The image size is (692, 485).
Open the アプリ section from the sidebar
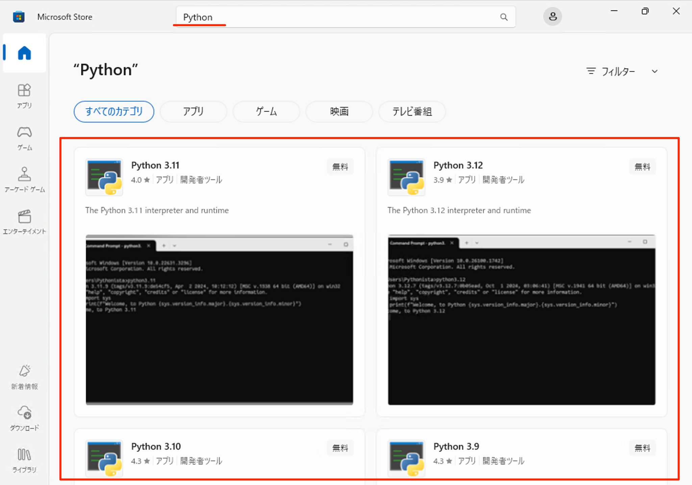(x=24, y=96)
